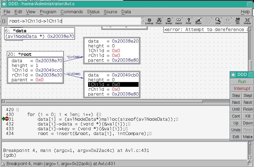
Task: Open argument field history dropdown arrow
Action: 143,21
